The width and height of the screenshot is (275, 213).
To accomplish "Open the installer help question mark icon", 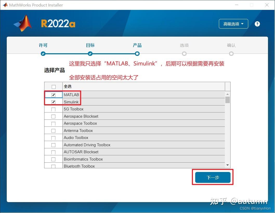I will pyautogui.click(x=257, y=24).
